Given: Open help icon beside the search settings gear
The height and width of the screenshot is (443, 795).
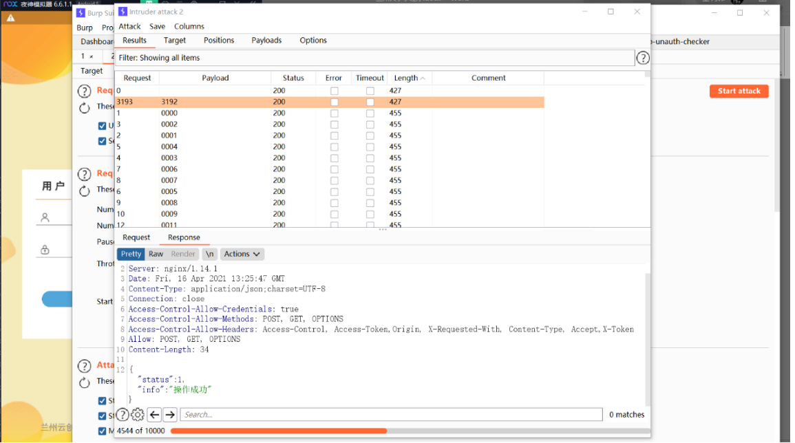Looking at the screenshot, I should tap(123, 415).
